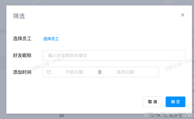Image resolution: width=194 pixels, height=119 pixels.
Task: Focus the 好友昵称 keyword input field
Action: [x=114, y=56]
